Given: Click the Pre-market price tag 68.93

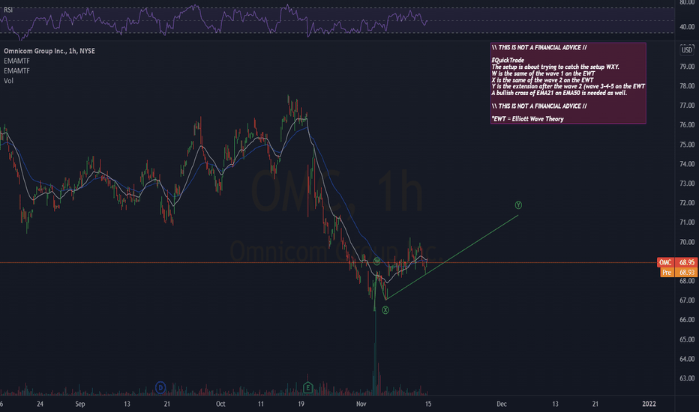Looking at the screenshot, I should coord(679,272).
